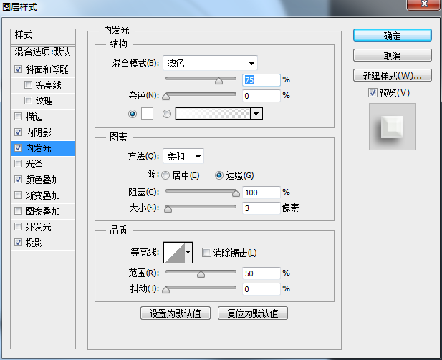Toggle the 斜面和浮雕 checkbox
Screen dimensions: 442x360
(x=19, y=69)
